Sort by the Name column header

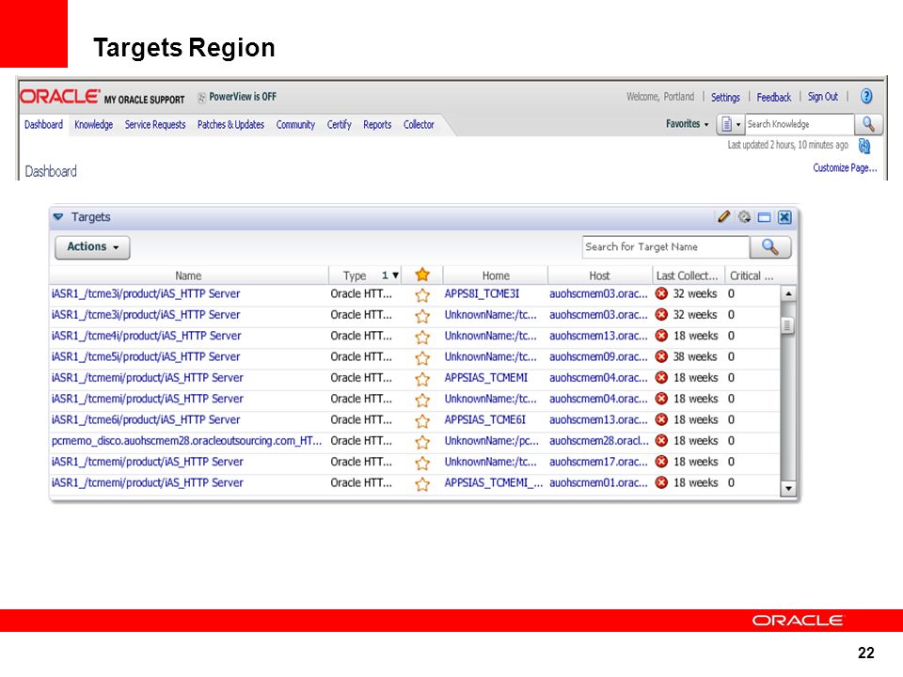pos(188,276)
